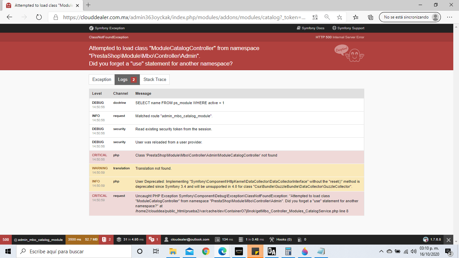Image resolution: width=459 pixels, height=258 pixels.
Task: Open Cortana from the taskbar
Action: (140, 251)
